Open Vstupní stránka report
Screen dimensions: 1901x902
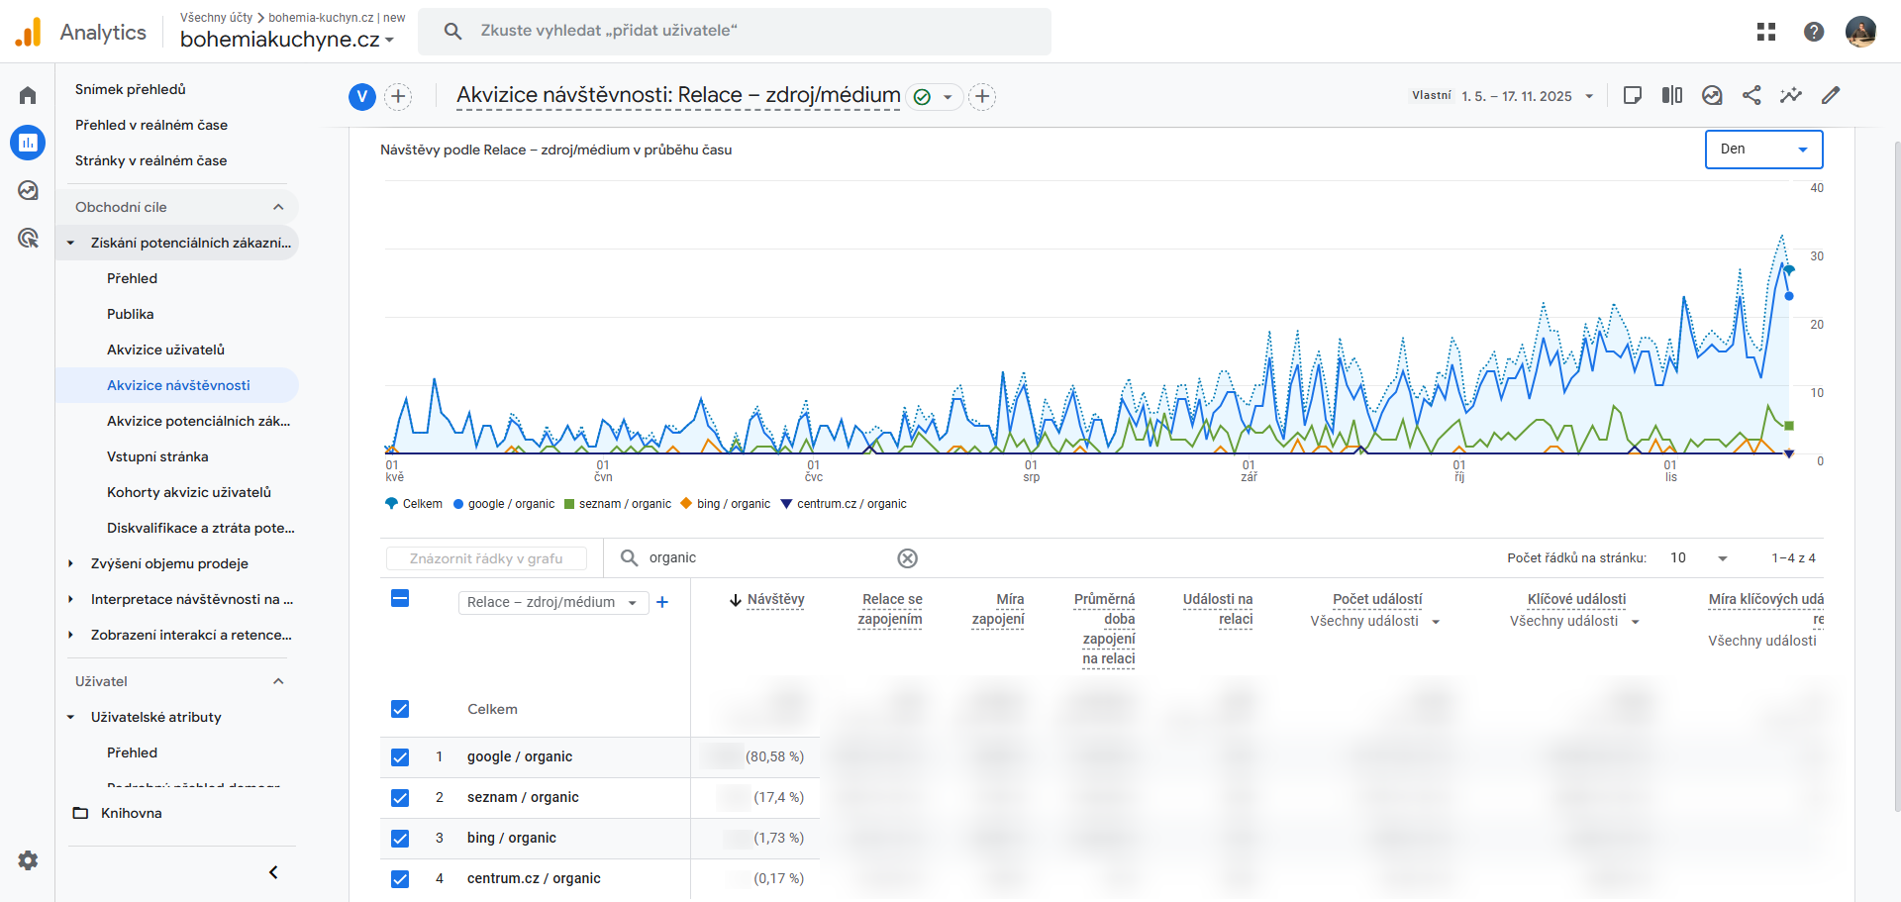click(157, 456)
